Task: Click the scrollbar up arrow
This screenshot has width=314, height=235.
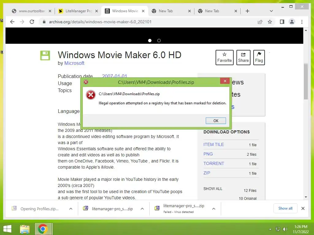Action: pyautogui.click(x=306, y=30)
